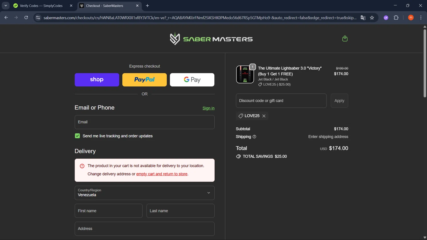
Task: Pay with Shop Pay button
Action: [97, 80]
